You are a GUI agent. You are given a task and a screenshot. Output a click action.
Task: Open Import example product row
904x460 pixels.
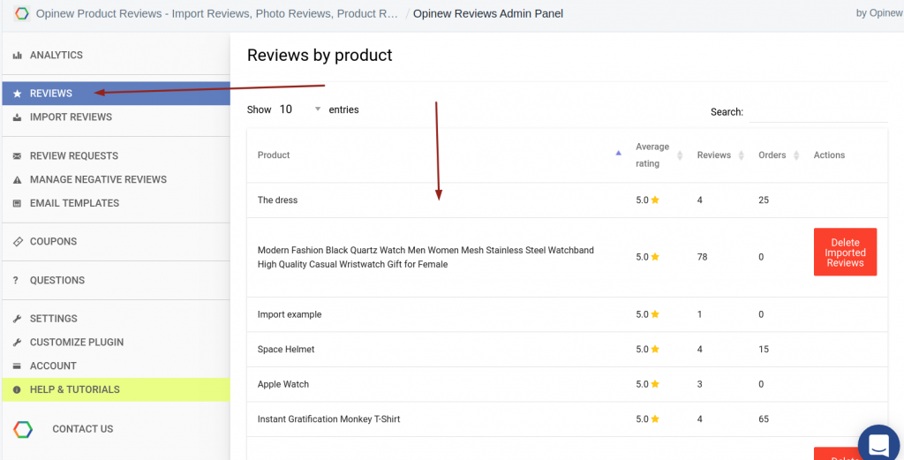coord(568,314)
